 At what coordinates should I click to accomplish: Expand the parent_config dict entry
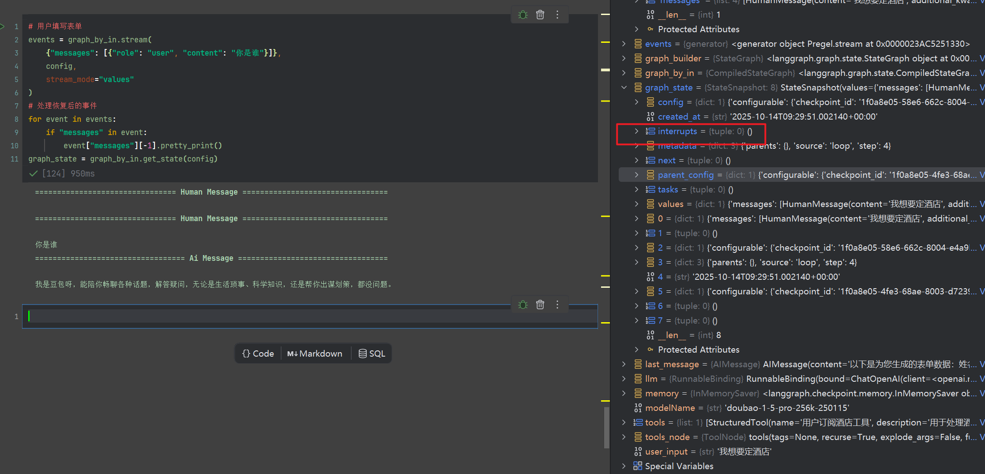[x=636, y=175]
